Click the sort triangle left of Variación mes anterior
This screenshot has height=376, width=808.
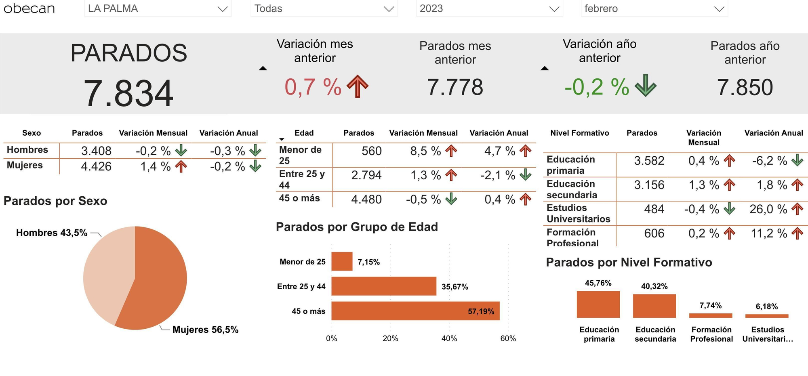(x=263, y=68)
